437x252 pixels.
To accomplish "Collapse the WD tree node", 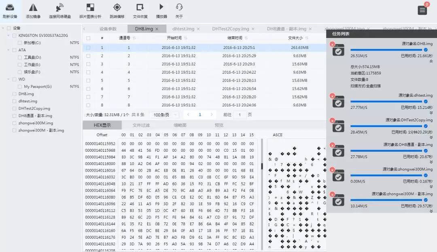I will point(8,79).
